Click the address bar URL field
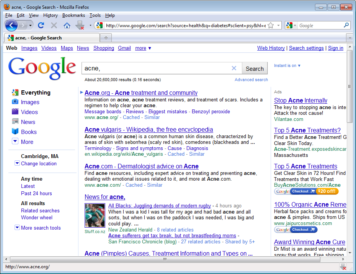 tap(186, 25)
